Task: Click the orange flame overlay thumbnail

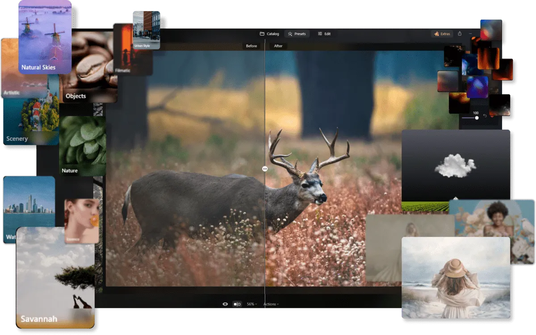Action: coord(488,58)
